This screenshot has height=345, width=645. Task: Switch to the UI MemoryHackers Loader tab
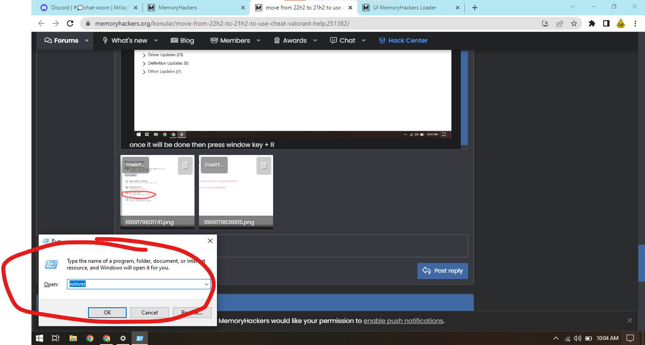click(x=411, y=8)
